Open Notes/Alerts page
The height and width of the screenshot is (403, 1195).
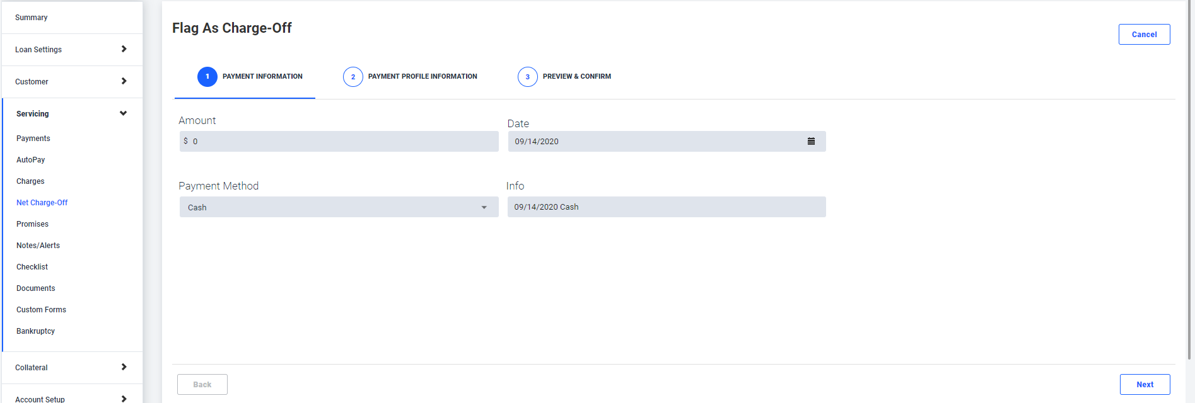[38, 246]
